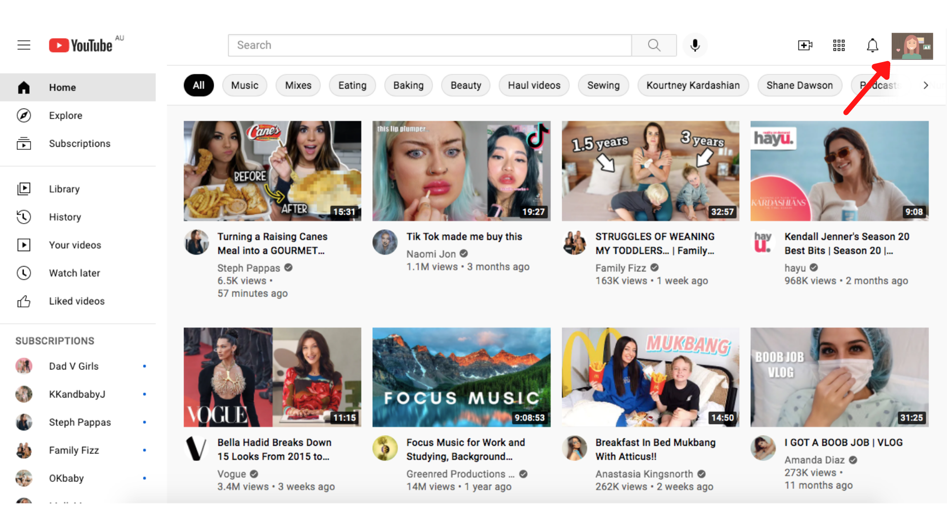
Task: Open Library in sidebar
Action: click(78, 189)
